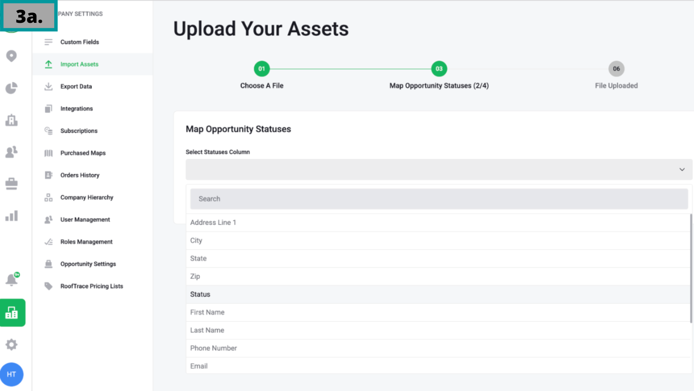The image size is (694, 391).
Task: Click step 06 File Uploaded circle
Action: point(616,69)
